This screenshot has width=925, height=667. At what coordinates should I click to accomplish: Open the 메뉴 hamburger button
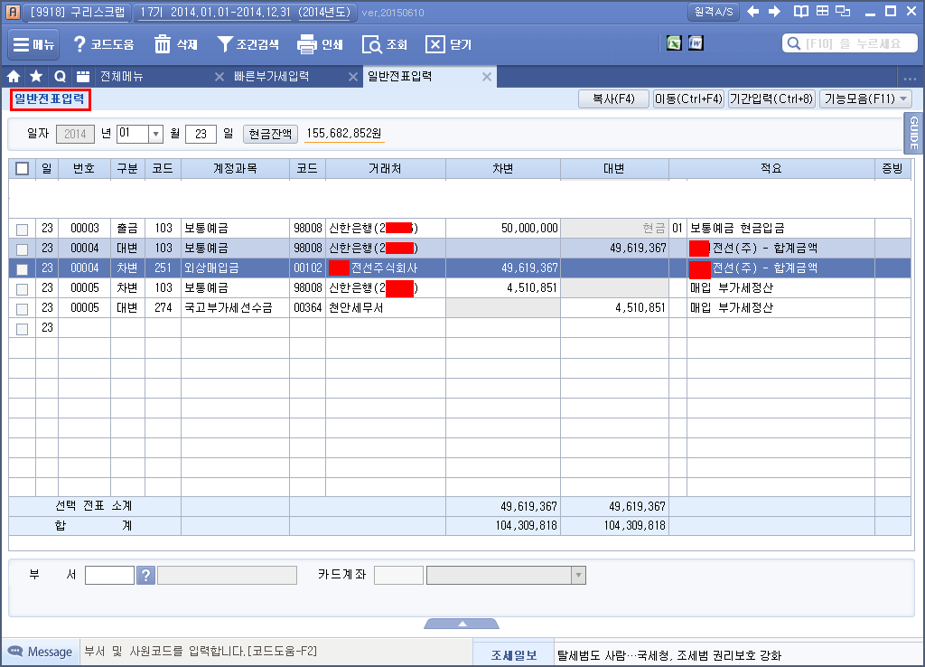(33, 45)
